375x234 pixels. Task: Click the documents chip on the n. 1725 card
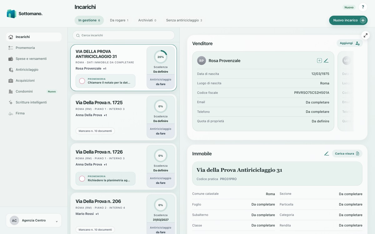click(95, 131)
